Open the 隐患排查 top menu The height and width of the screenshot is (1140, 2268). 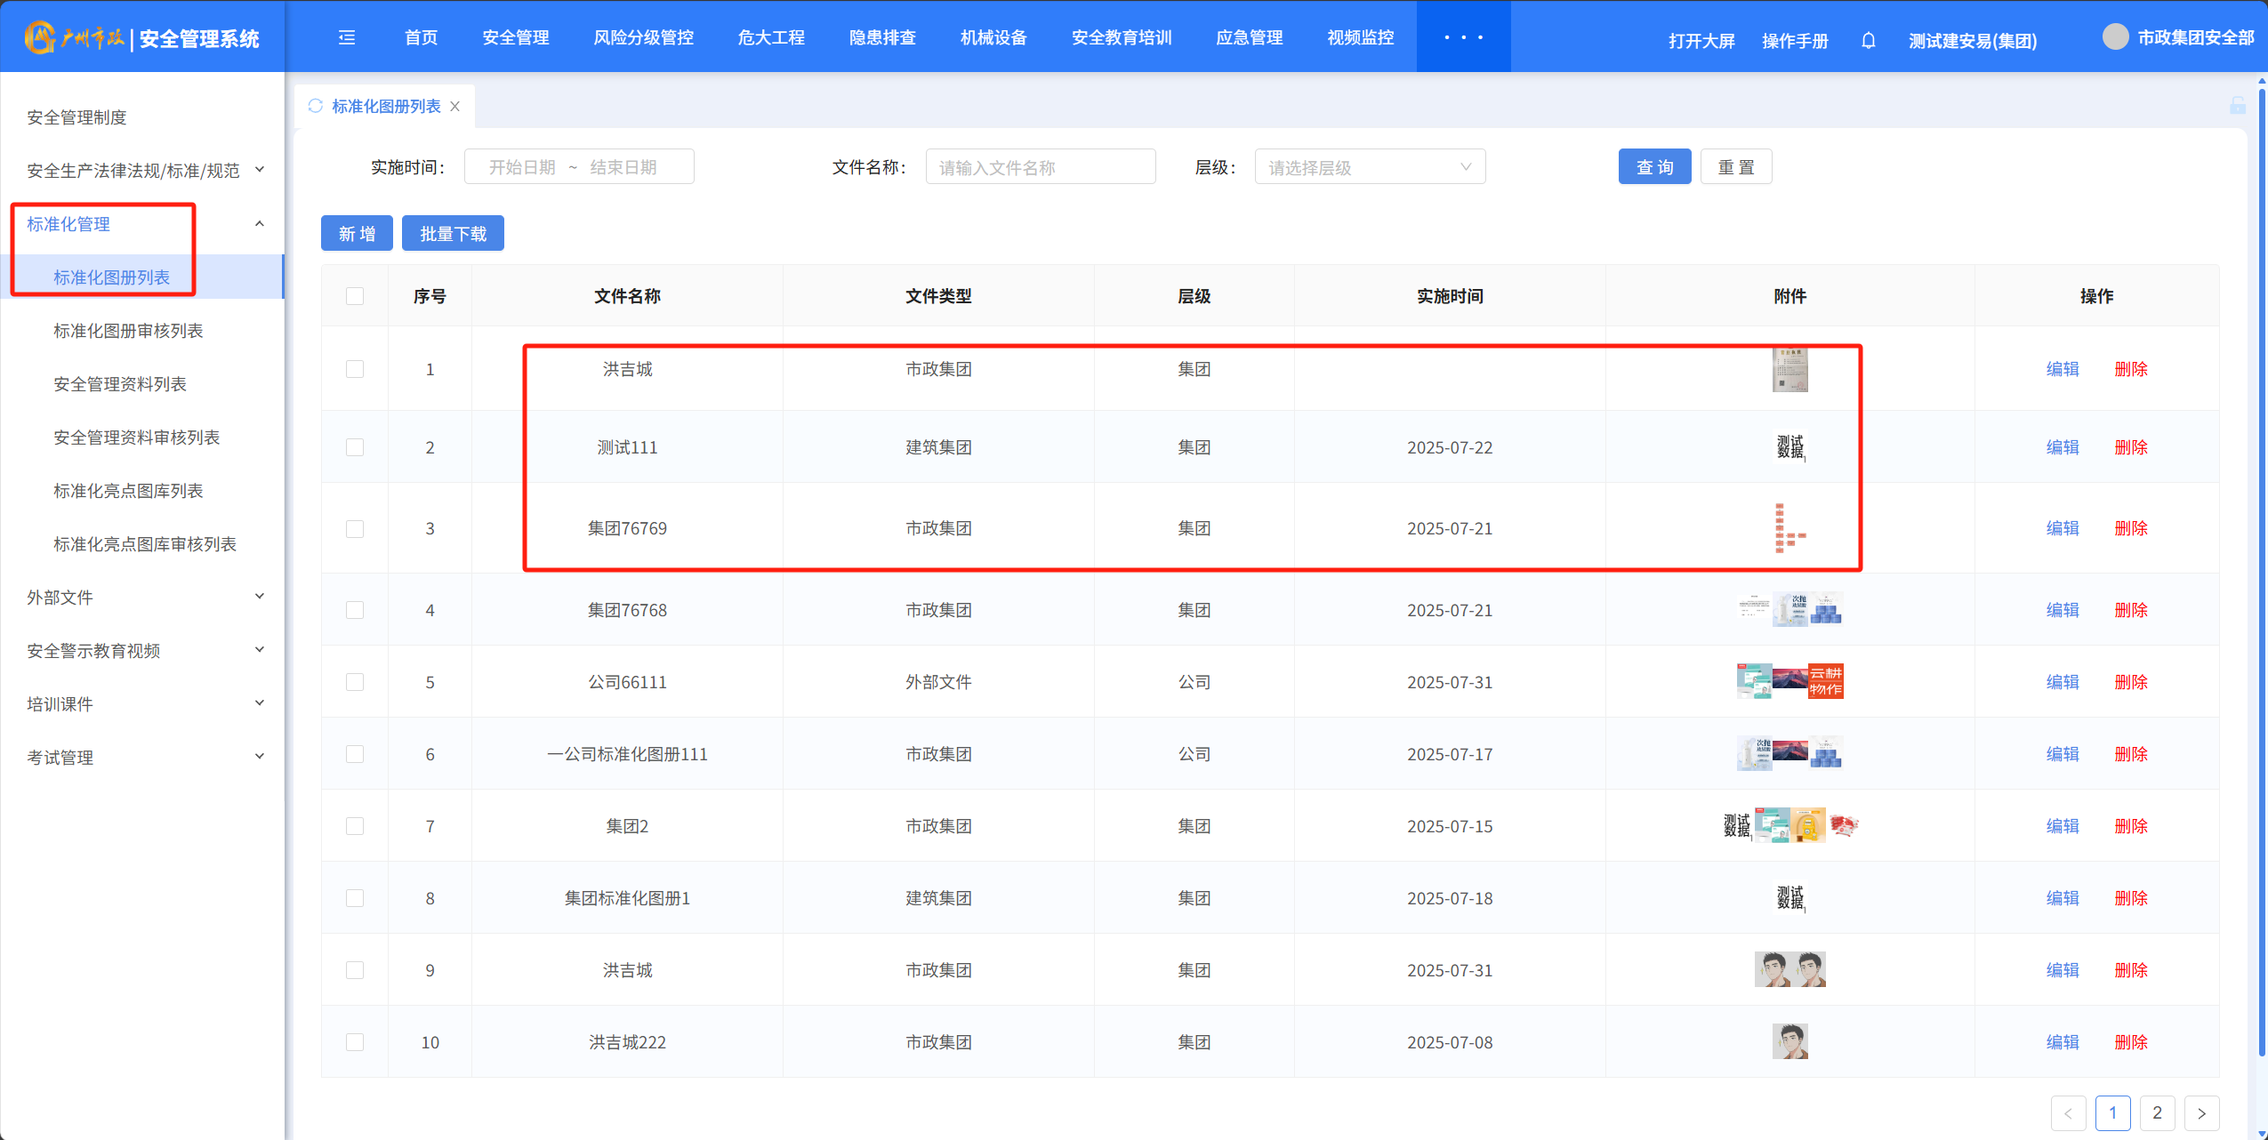click(882, 37)
